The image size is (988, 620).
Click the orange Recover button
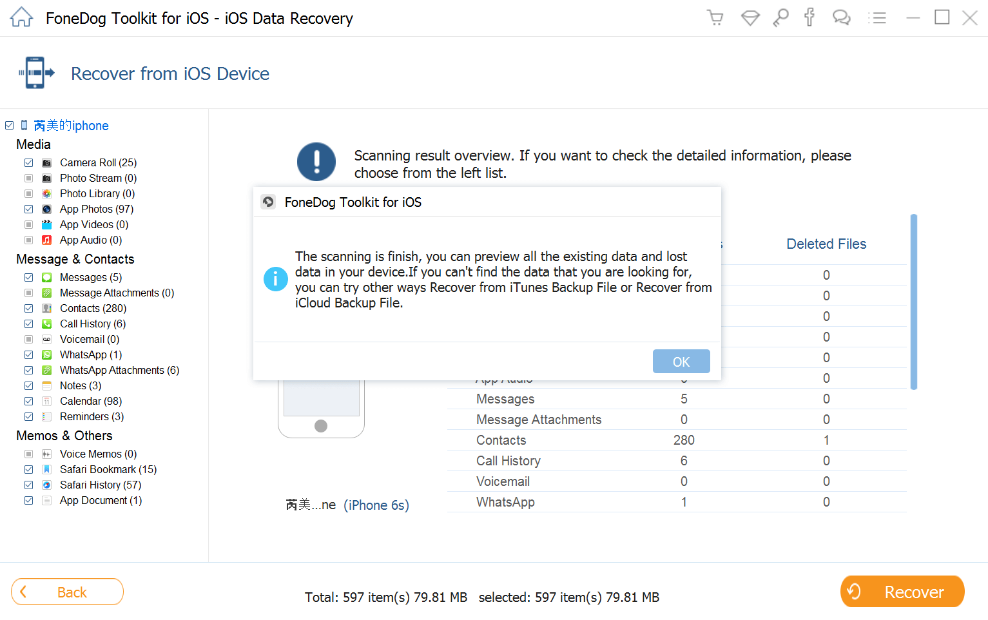tap(902, 592)
